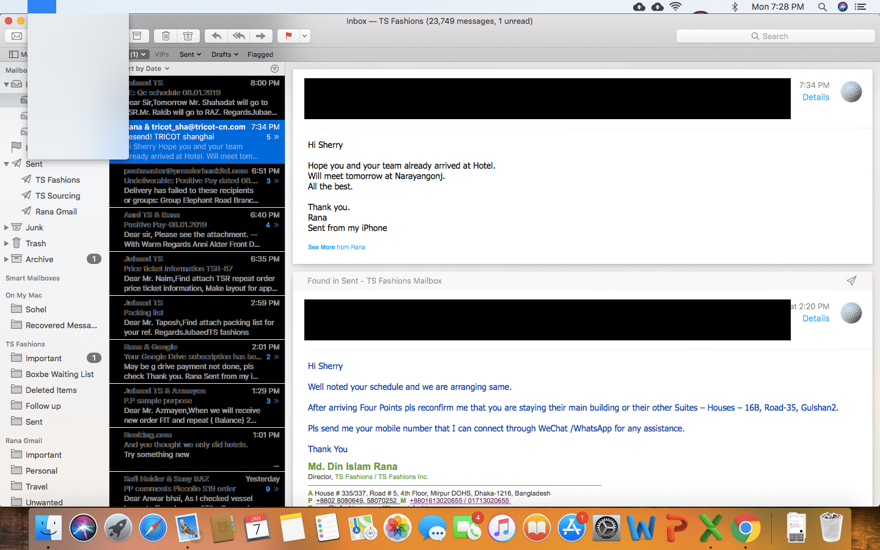The width and height of the screenshot is (880, 550).
Task: Click Details on the 7:34 PM message
Action: tap(815, 97)
